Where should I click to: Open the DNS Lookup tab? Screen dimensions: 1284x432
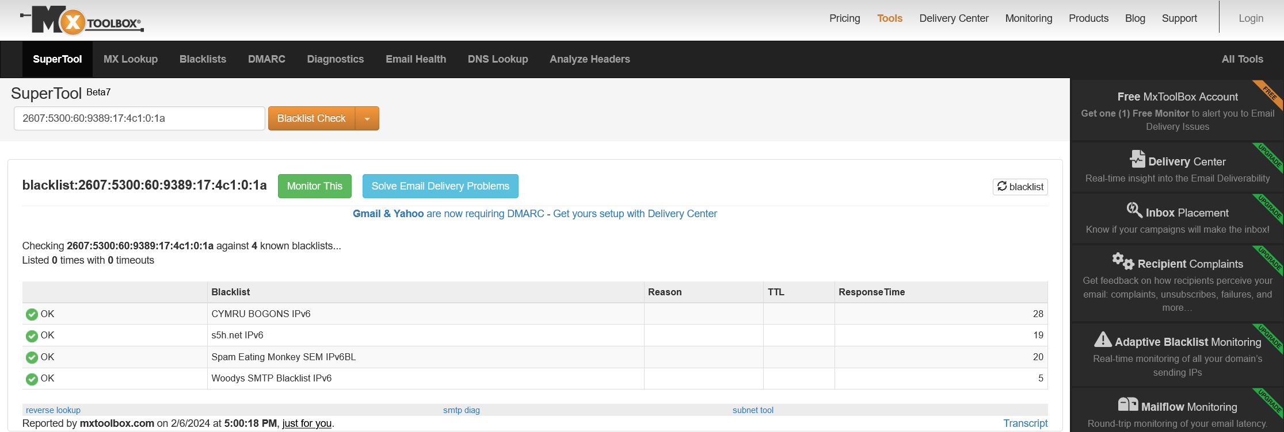(498, 59)
